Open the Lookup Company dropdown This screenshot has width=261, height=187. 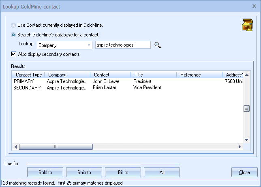(x=89, y=45)
